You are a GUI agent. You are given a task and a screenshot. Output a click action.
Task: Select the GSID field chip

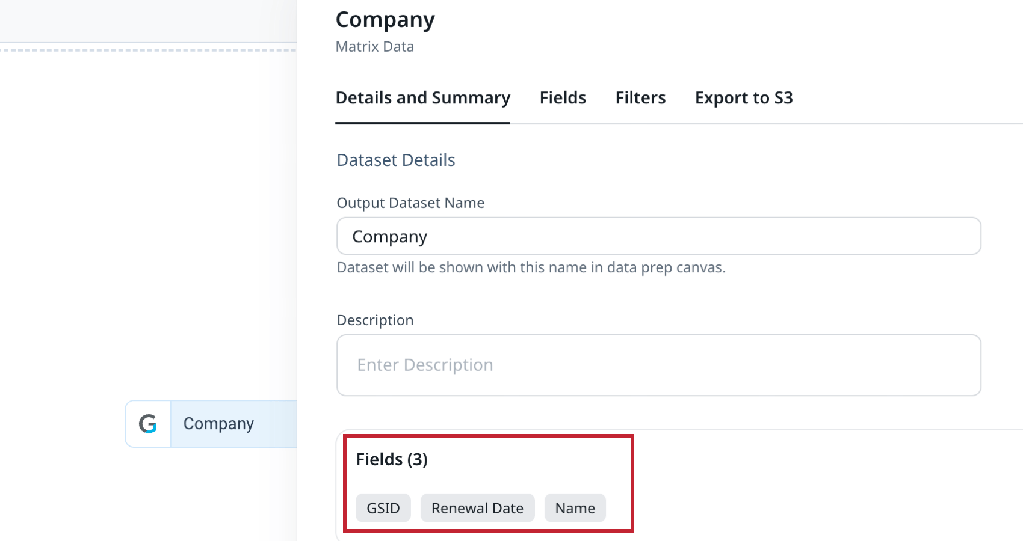(x=383, y=507)
